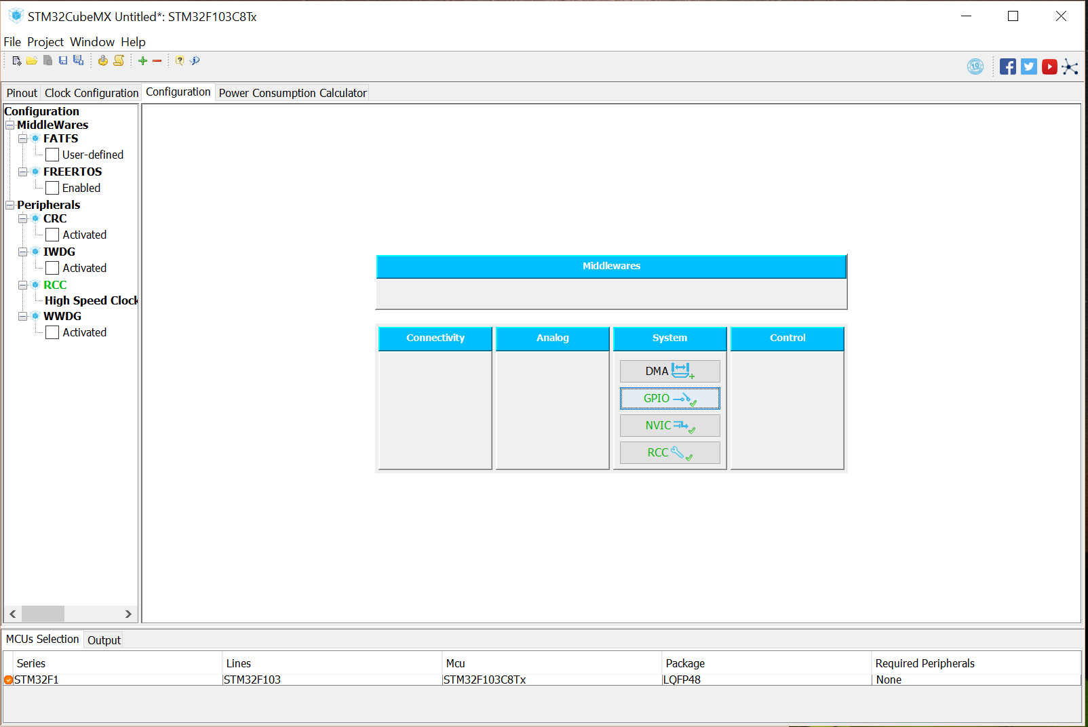Switch to the Clock Configuration tab

tap(92, 93)
